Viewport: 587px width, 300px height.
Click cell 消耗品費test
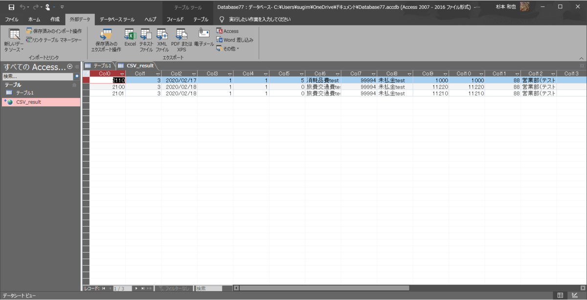tap(323, 80)
